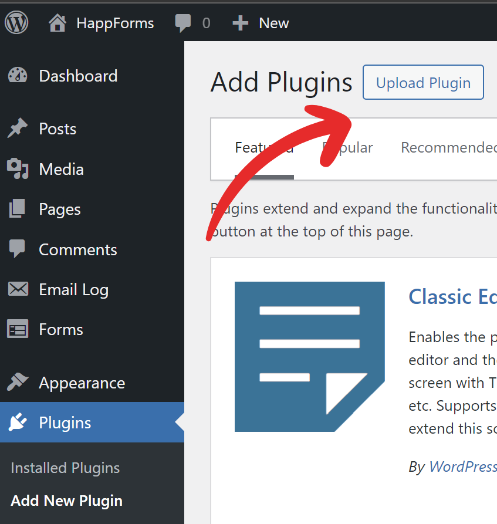Switch to the Featured tab
The width and height of the screenshot is (497, 524).
coord(264,148)
